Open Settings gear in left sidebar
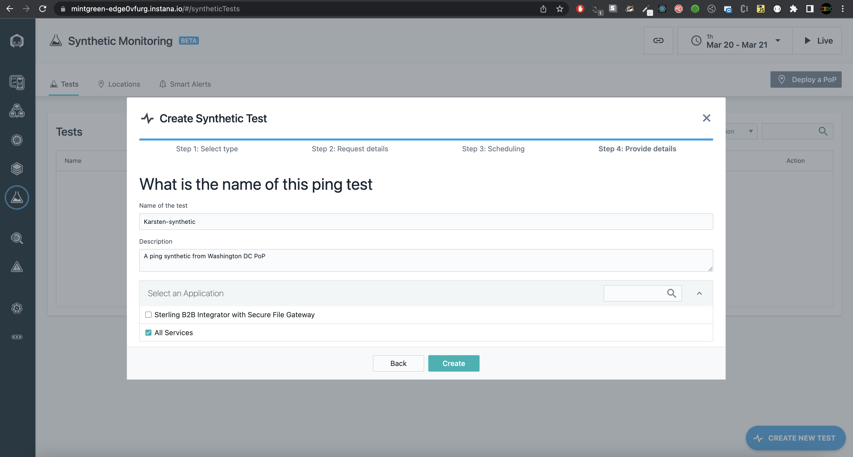The image size is (853, 457). coord(17,308)
